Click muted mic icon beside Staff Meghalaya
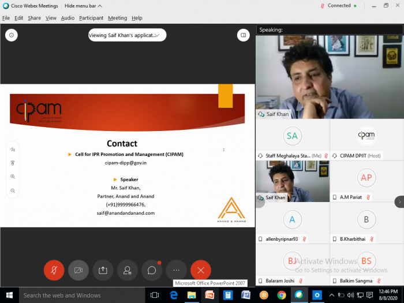 point(326,156)
